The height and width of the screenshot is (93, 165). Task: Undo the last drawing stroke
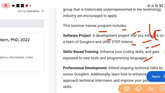(x=150, y=89)
